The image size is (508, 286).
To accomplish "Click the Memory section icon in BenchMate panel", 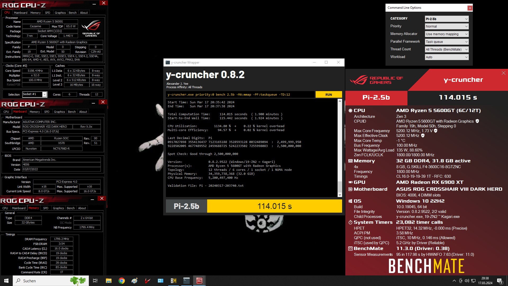I will [x=350, y=161].
